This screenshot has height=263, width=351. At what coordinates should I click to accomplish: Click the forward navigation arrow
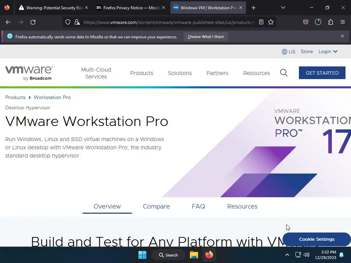point(21,22)
